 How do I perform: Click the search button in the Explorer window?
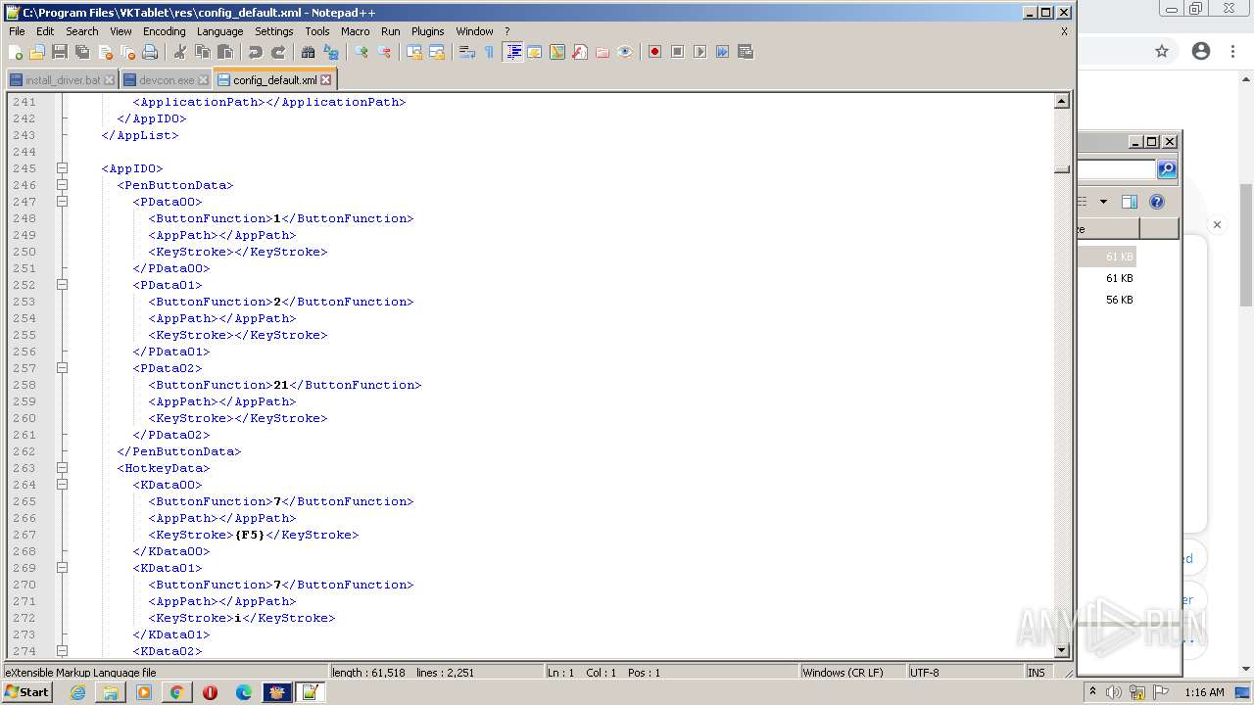tap(1166, 169)
